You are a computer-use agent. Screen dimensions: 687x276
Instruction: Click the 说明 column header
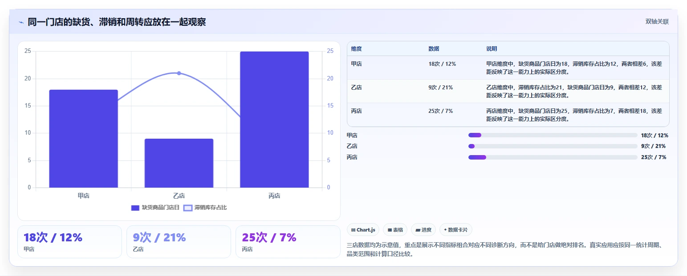(x=492, y=49)
